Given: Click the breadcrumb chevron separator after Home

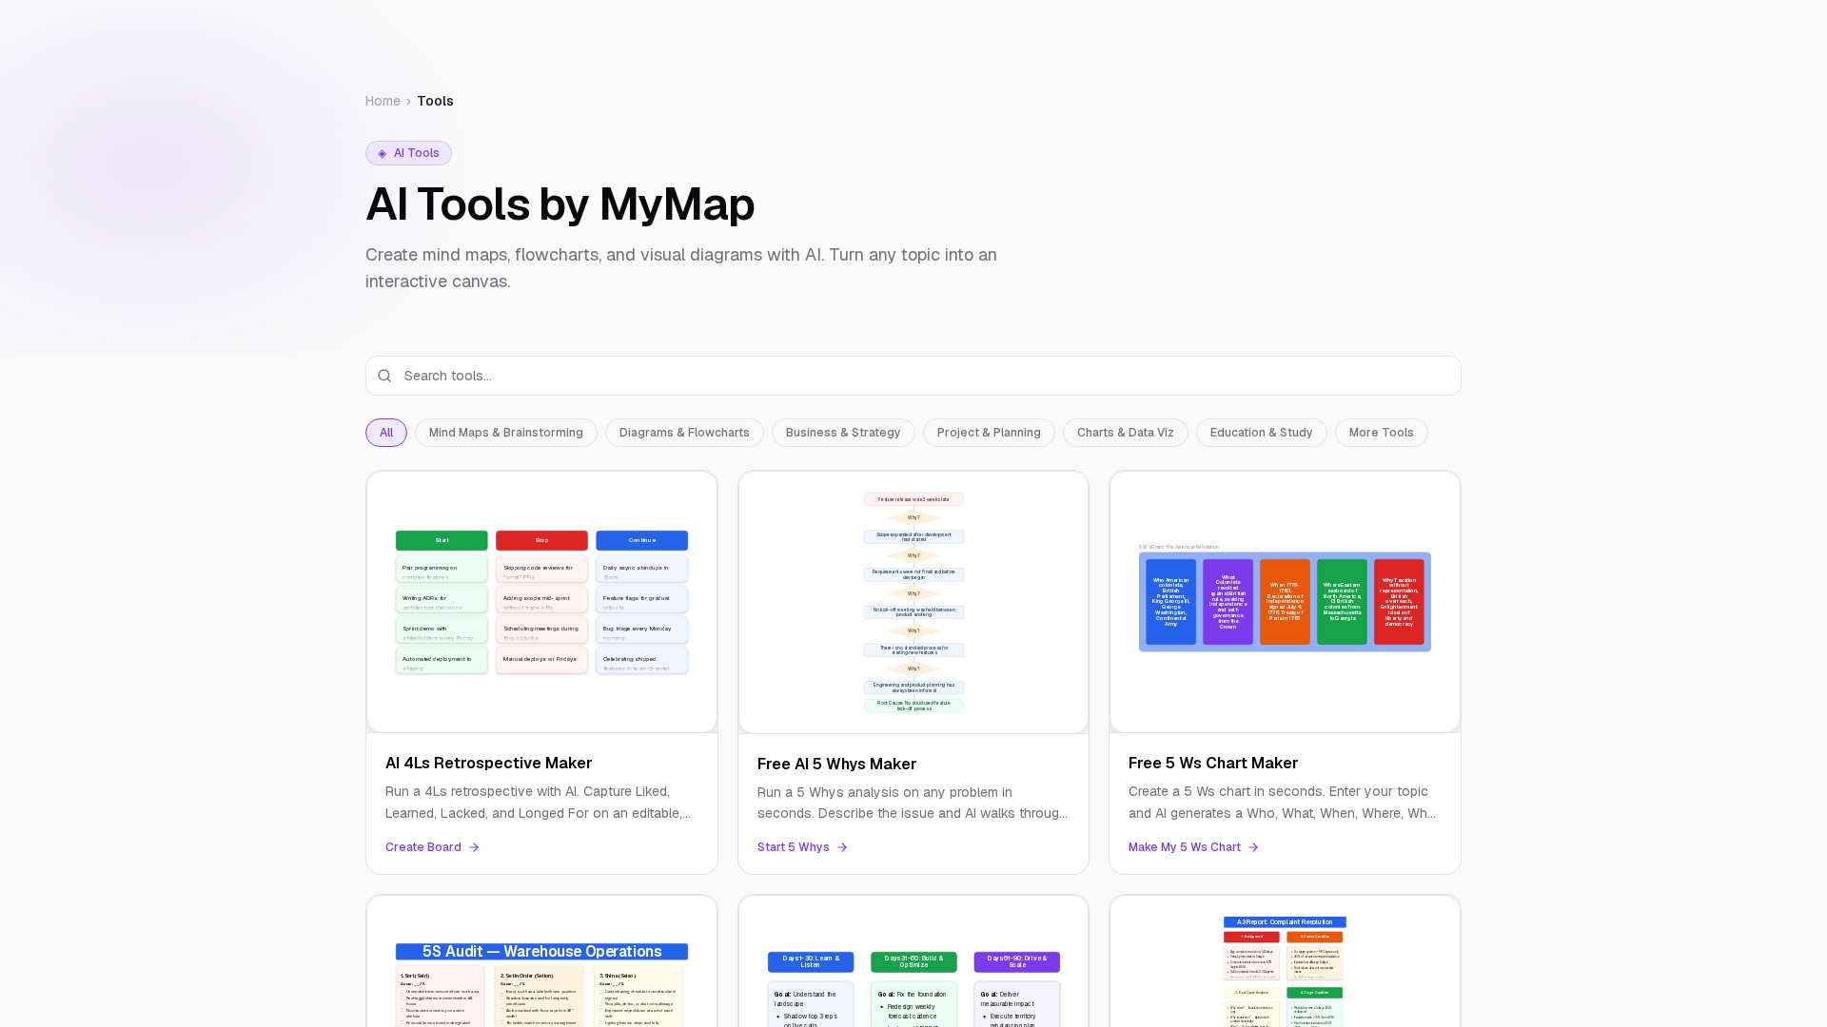Looking at the screenshot, I should tap(408, 102).
